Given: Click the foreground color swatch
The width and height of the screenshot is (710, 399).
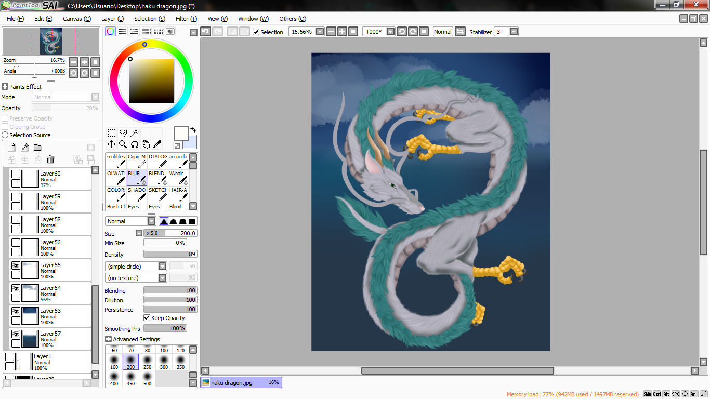Looking at the screenshot, I should [181, 133].
